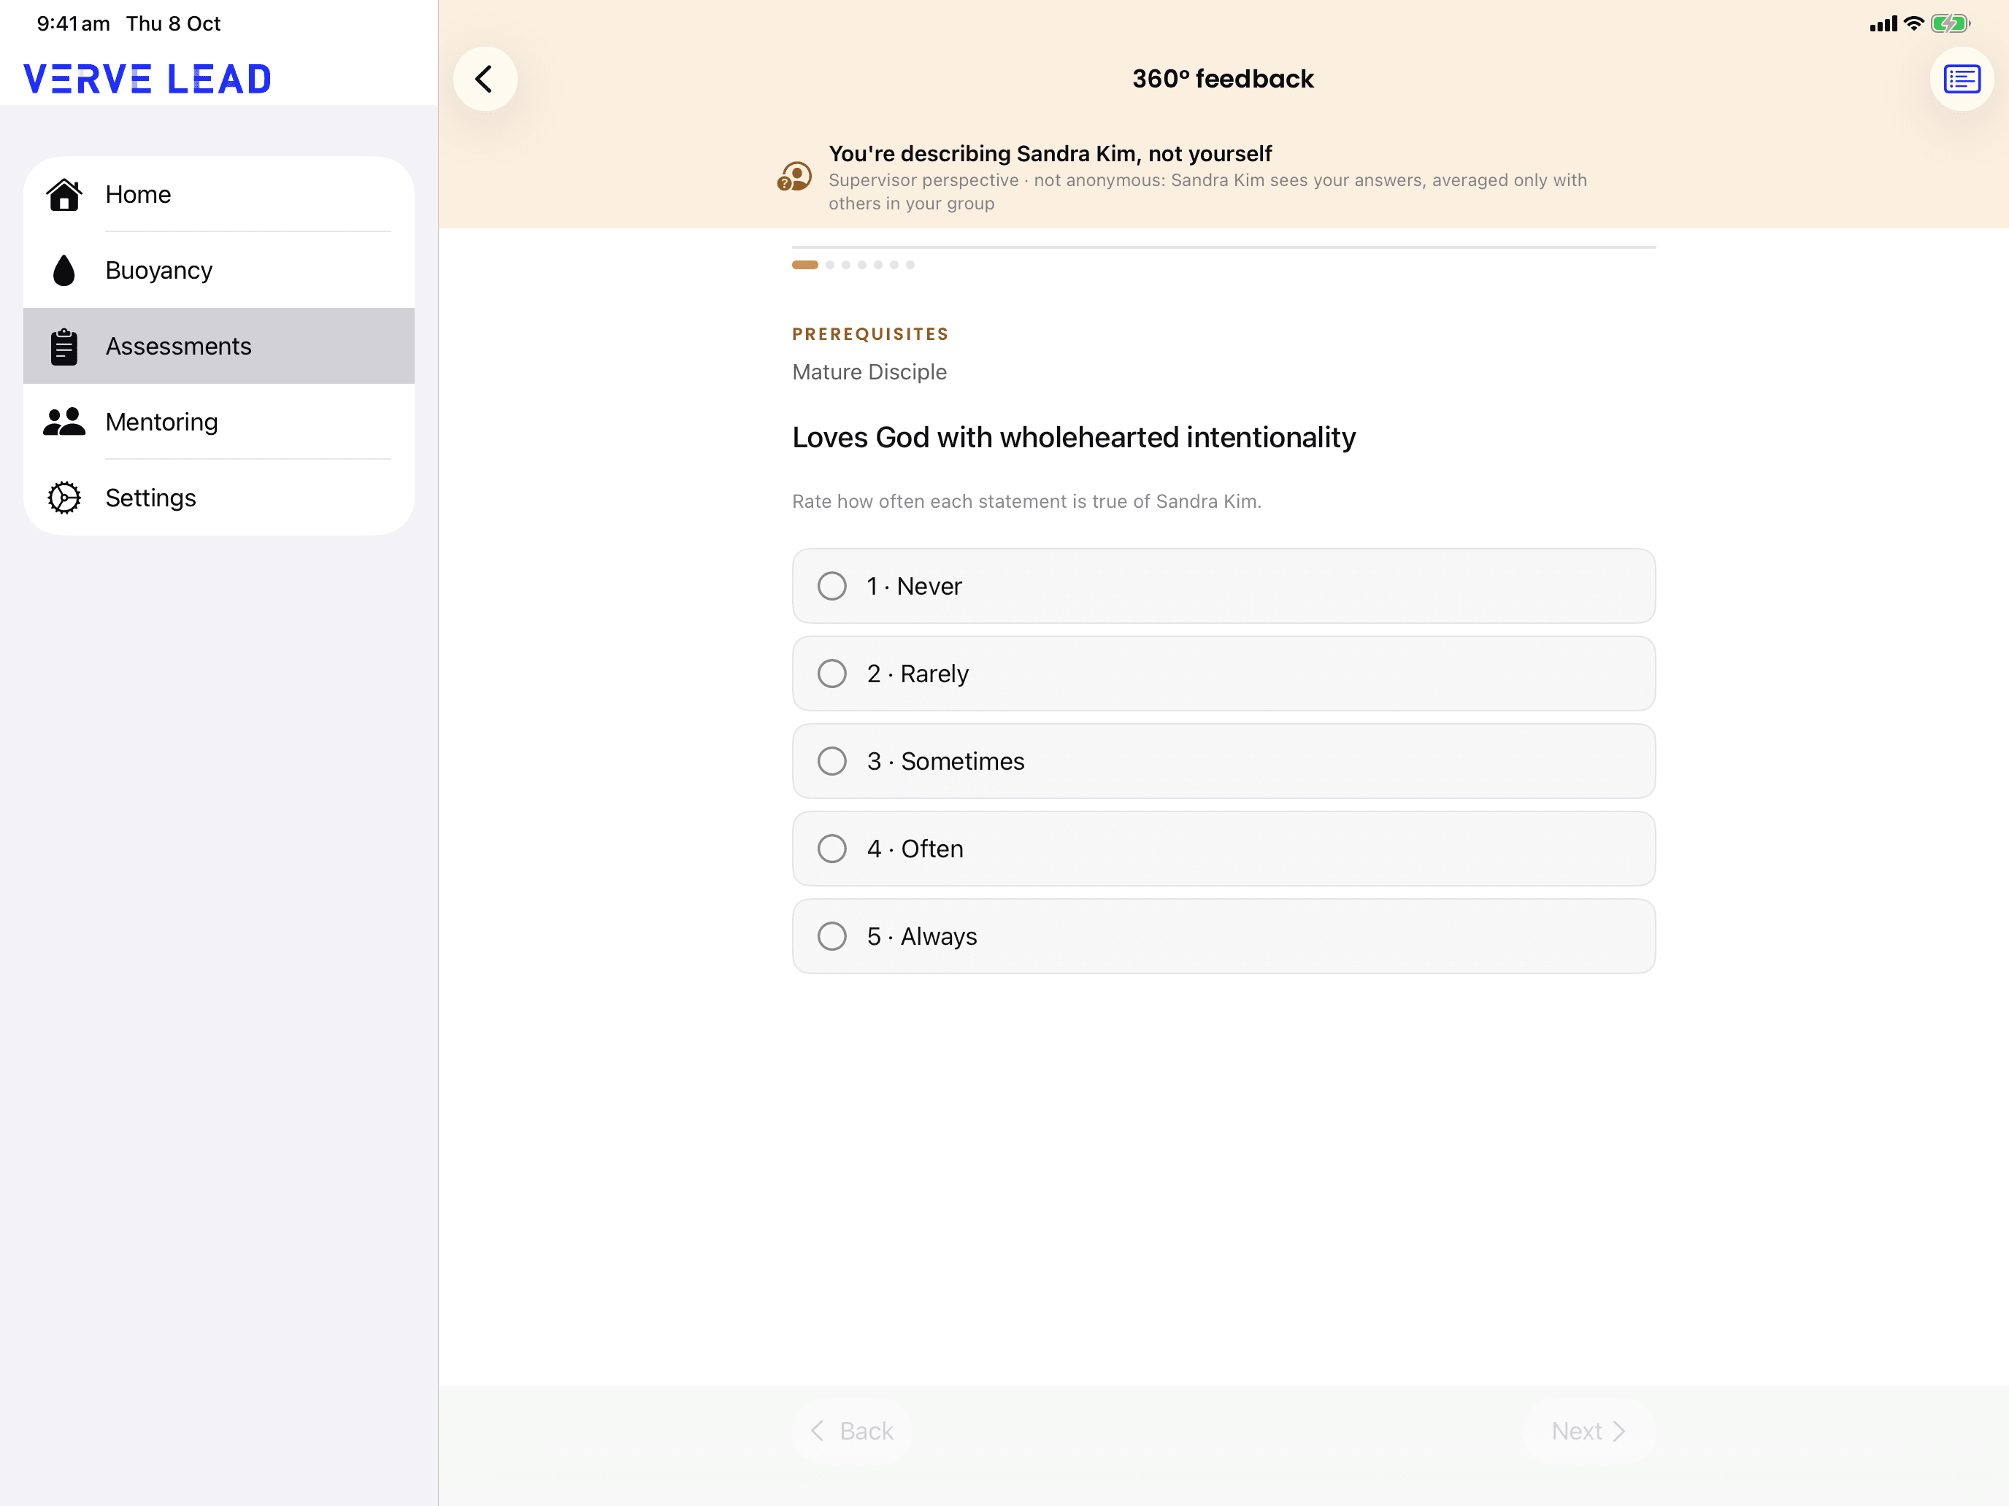Click the Settings gear icon
This screenshot has height=1506, width=2009.
(x=64, y=498)
